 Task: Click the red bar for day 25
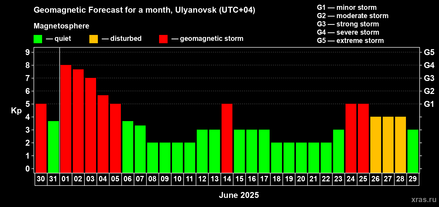363,138
